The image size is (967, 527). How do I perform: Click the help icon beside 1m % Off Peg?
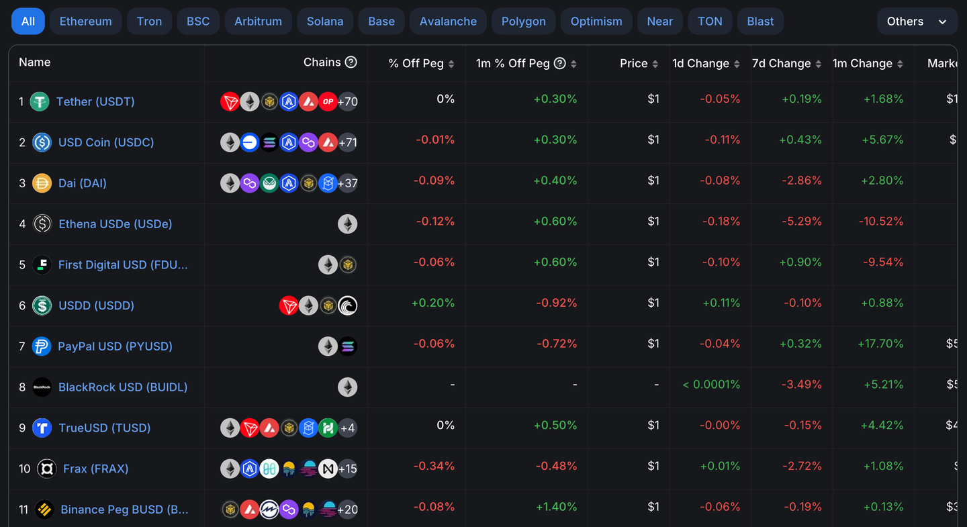pyautogui.click(x=559, y=63)
